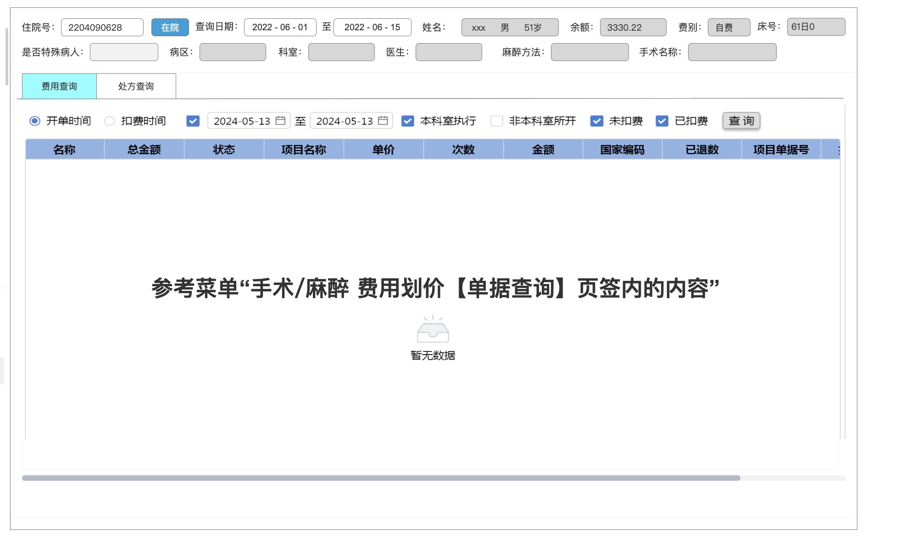Open 处方查询 tab
This screenshot has height=534, width=901.
pos(136,86)
